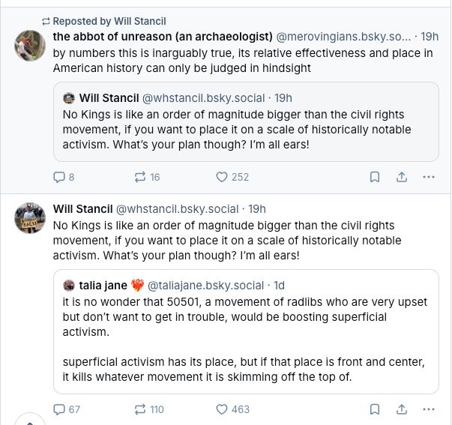
Task: Open more options on Will Stancil's post
Action: click(429, 409)
